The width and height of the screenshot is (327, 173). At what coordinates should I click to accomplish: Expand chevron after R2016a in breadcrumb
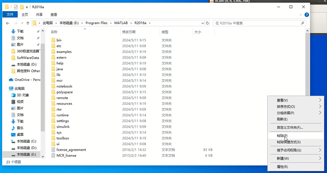150,23
